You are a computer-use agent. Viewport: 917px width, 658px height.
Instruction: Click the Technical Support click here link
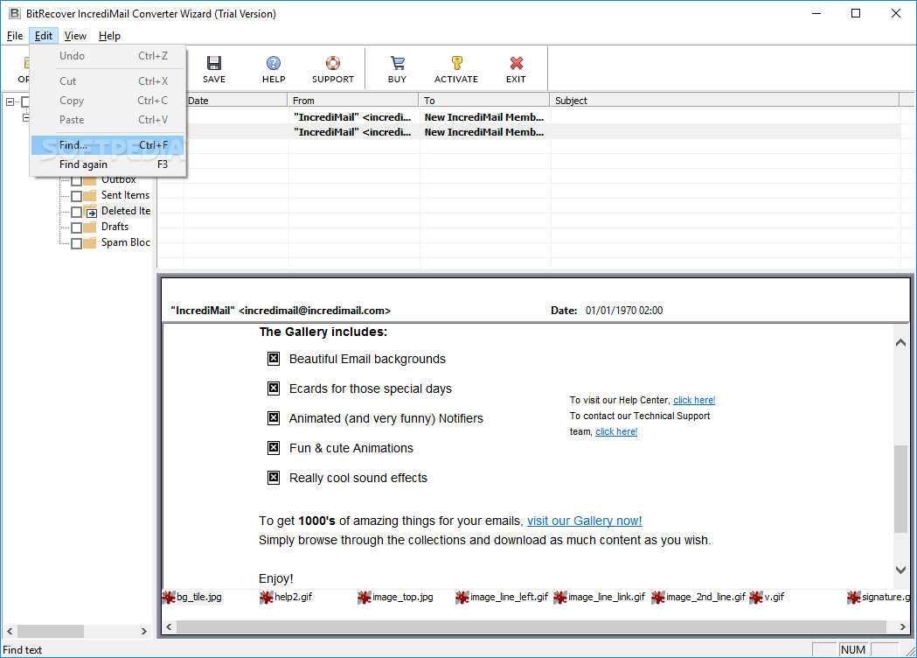click(x=616, y=432)
